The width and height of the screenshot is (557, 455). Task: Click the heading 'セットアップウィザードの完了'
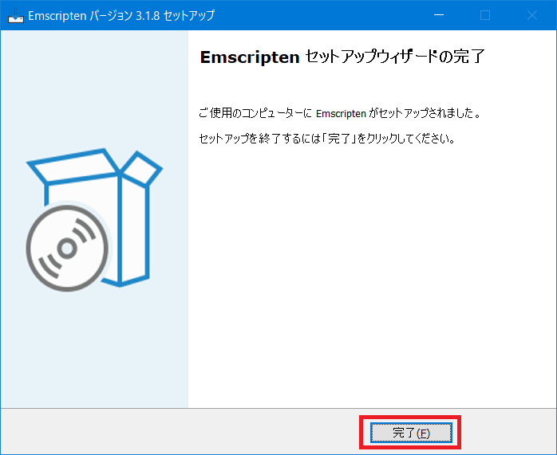click(x=395, y=57)
